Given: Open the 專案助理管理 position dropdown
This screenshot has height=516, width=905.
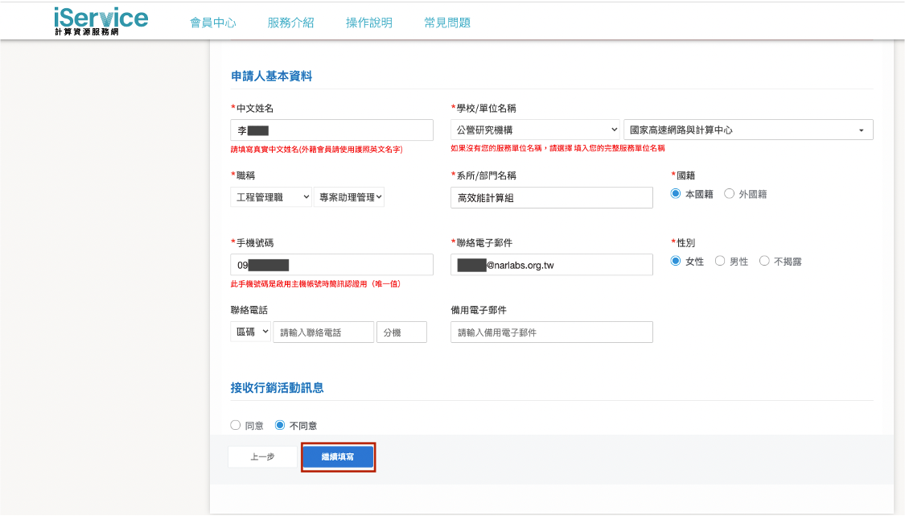Looking at the screenshot, I should click(x=349, y=197).
